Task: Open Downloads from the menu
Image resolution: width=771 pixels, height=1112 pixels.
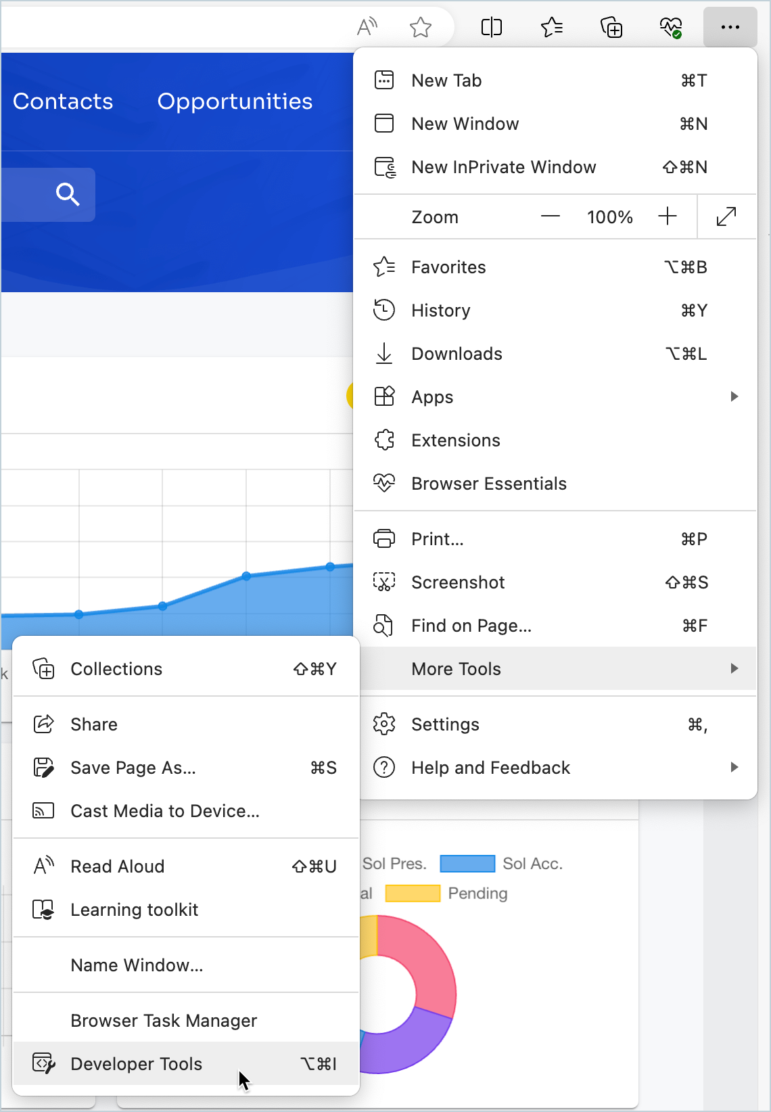Action: tap(555, 354)
